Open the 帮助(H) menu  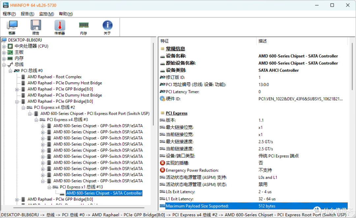pyautogui.click(x=66, y=14)
